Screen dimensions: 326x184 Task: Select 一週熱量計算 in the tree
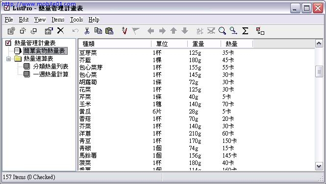pyautogui.click(x=50, y=74)
